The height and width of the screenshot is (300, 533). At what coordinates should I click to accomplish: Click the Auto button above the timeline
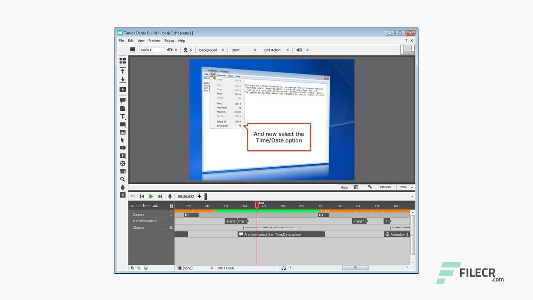344,187
